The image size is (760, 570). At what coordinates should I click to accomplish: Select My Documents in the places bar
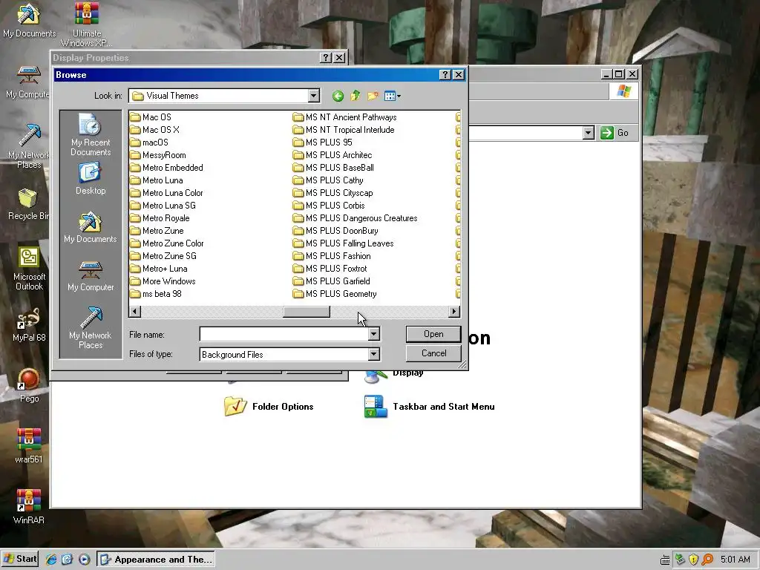pos(91,227)
